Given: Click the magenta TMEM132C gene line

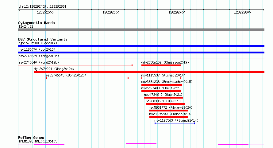Looking at the screenshot, I should coord(141,144).
